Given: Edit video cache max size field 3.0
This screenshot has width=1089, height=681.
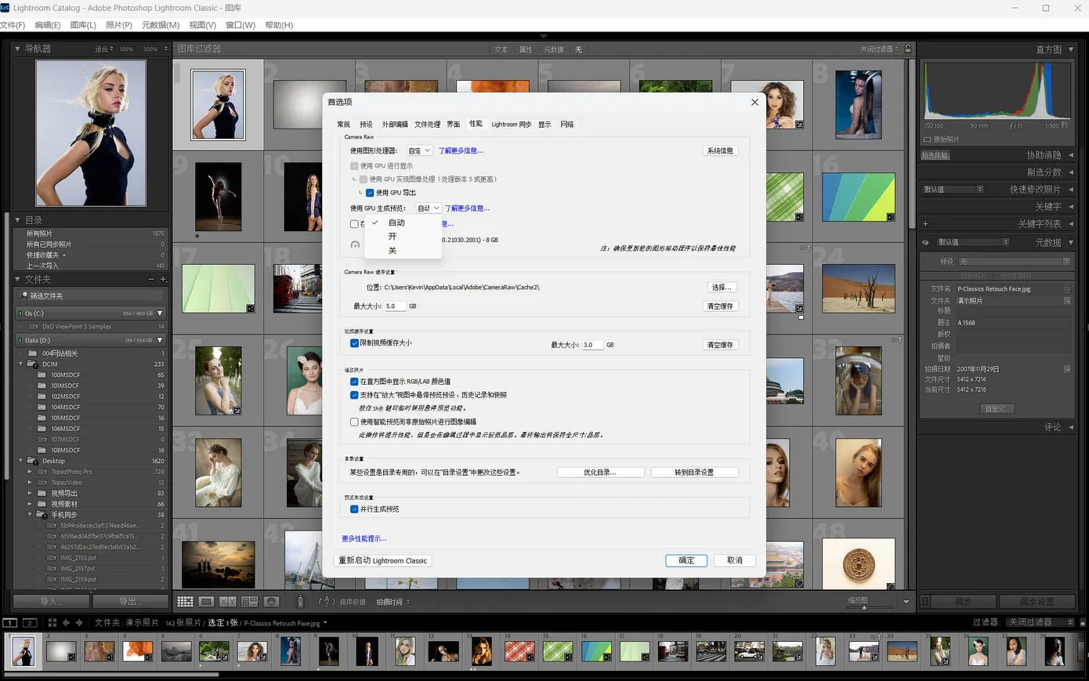Looking at the screenshot, I should tap(592, 345).
